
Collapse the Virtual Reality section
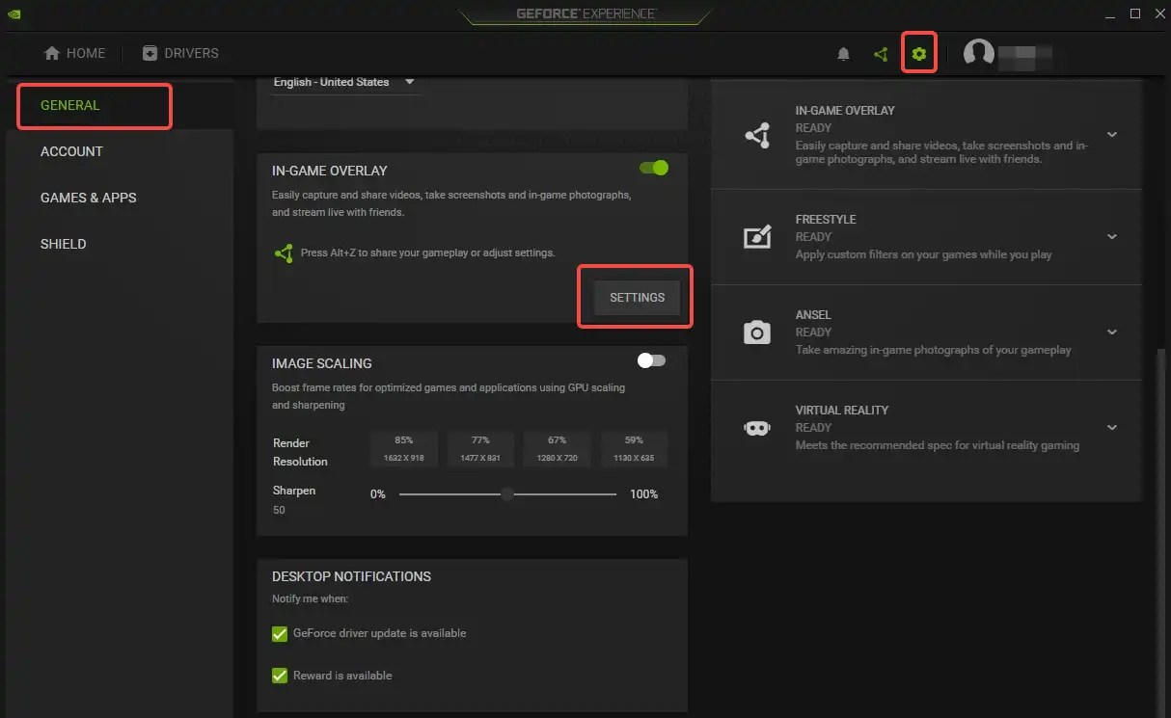pyautogui.click(x=1111, y=427)
